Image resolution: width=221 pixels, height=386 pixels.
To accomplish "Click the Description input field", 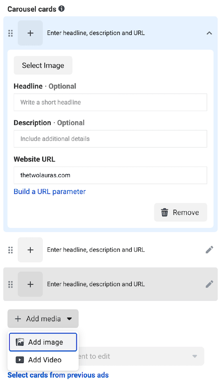I will (110, 139).
